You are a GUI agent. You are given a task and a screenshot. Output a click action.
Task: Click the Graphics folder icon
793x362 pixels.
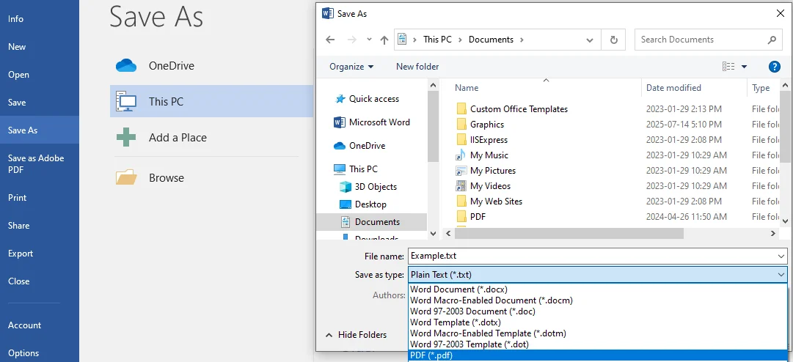coord(461,124)
